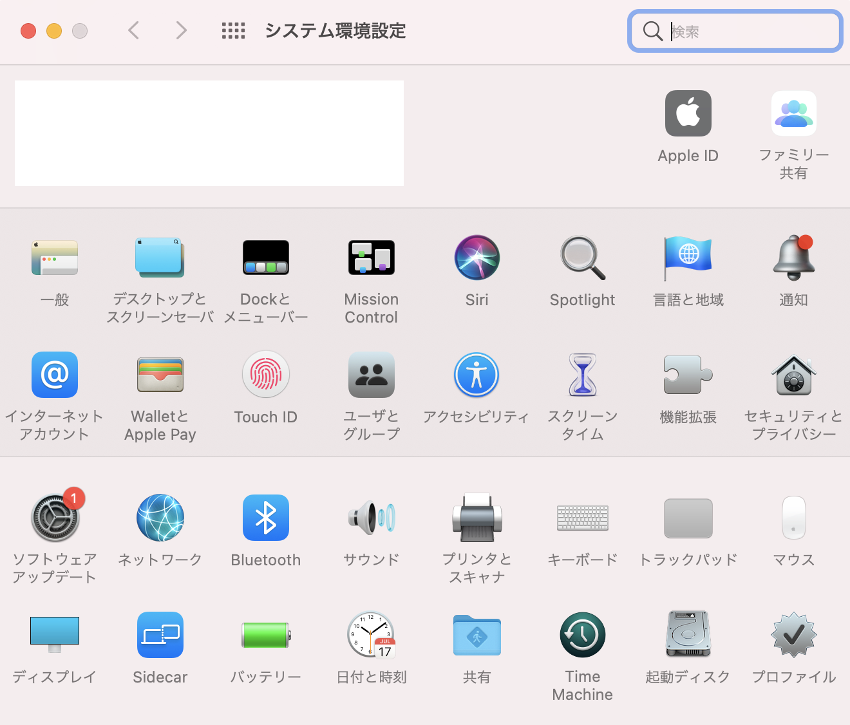Screen dimensions: 850x725
Task: Open Time Machine settings
Action: [582, 635]
